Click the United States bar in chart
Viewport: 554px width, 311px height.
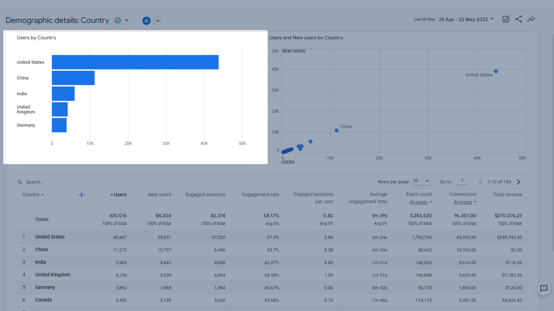(135, 62)
